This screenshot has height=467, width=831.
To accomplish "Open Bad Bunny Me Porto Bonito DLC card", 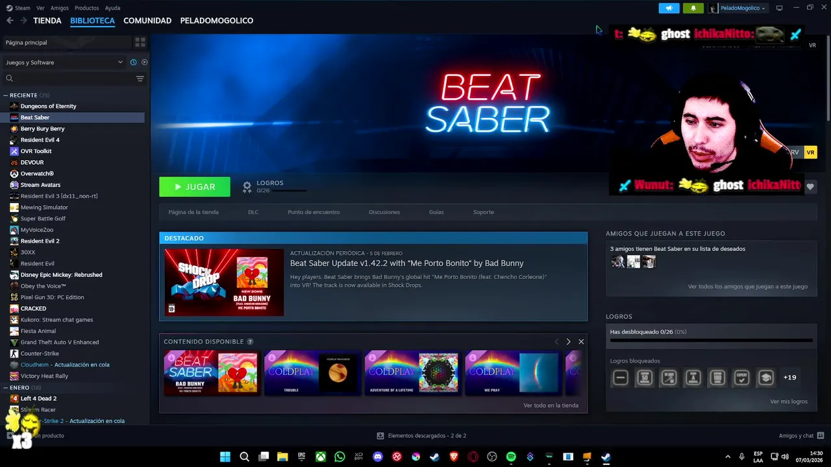I will click(211, 372).
